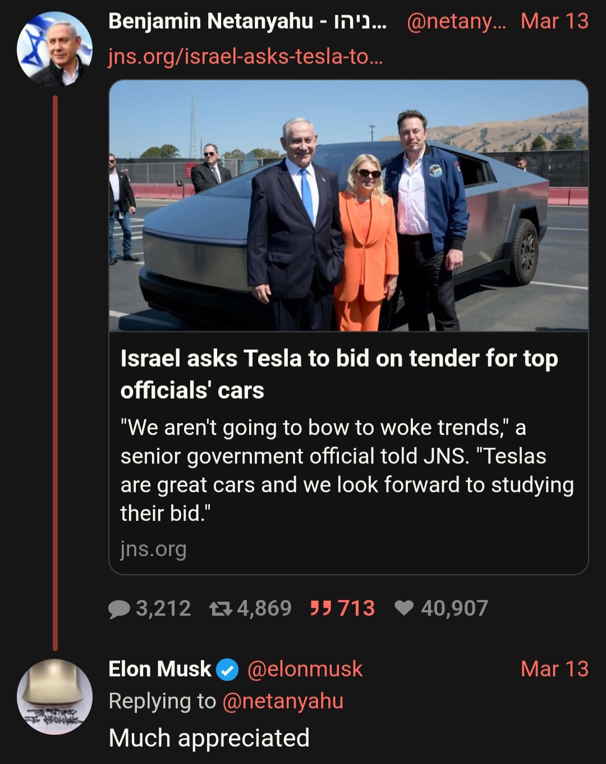Click the jns.org source label in card

(153, 549)
